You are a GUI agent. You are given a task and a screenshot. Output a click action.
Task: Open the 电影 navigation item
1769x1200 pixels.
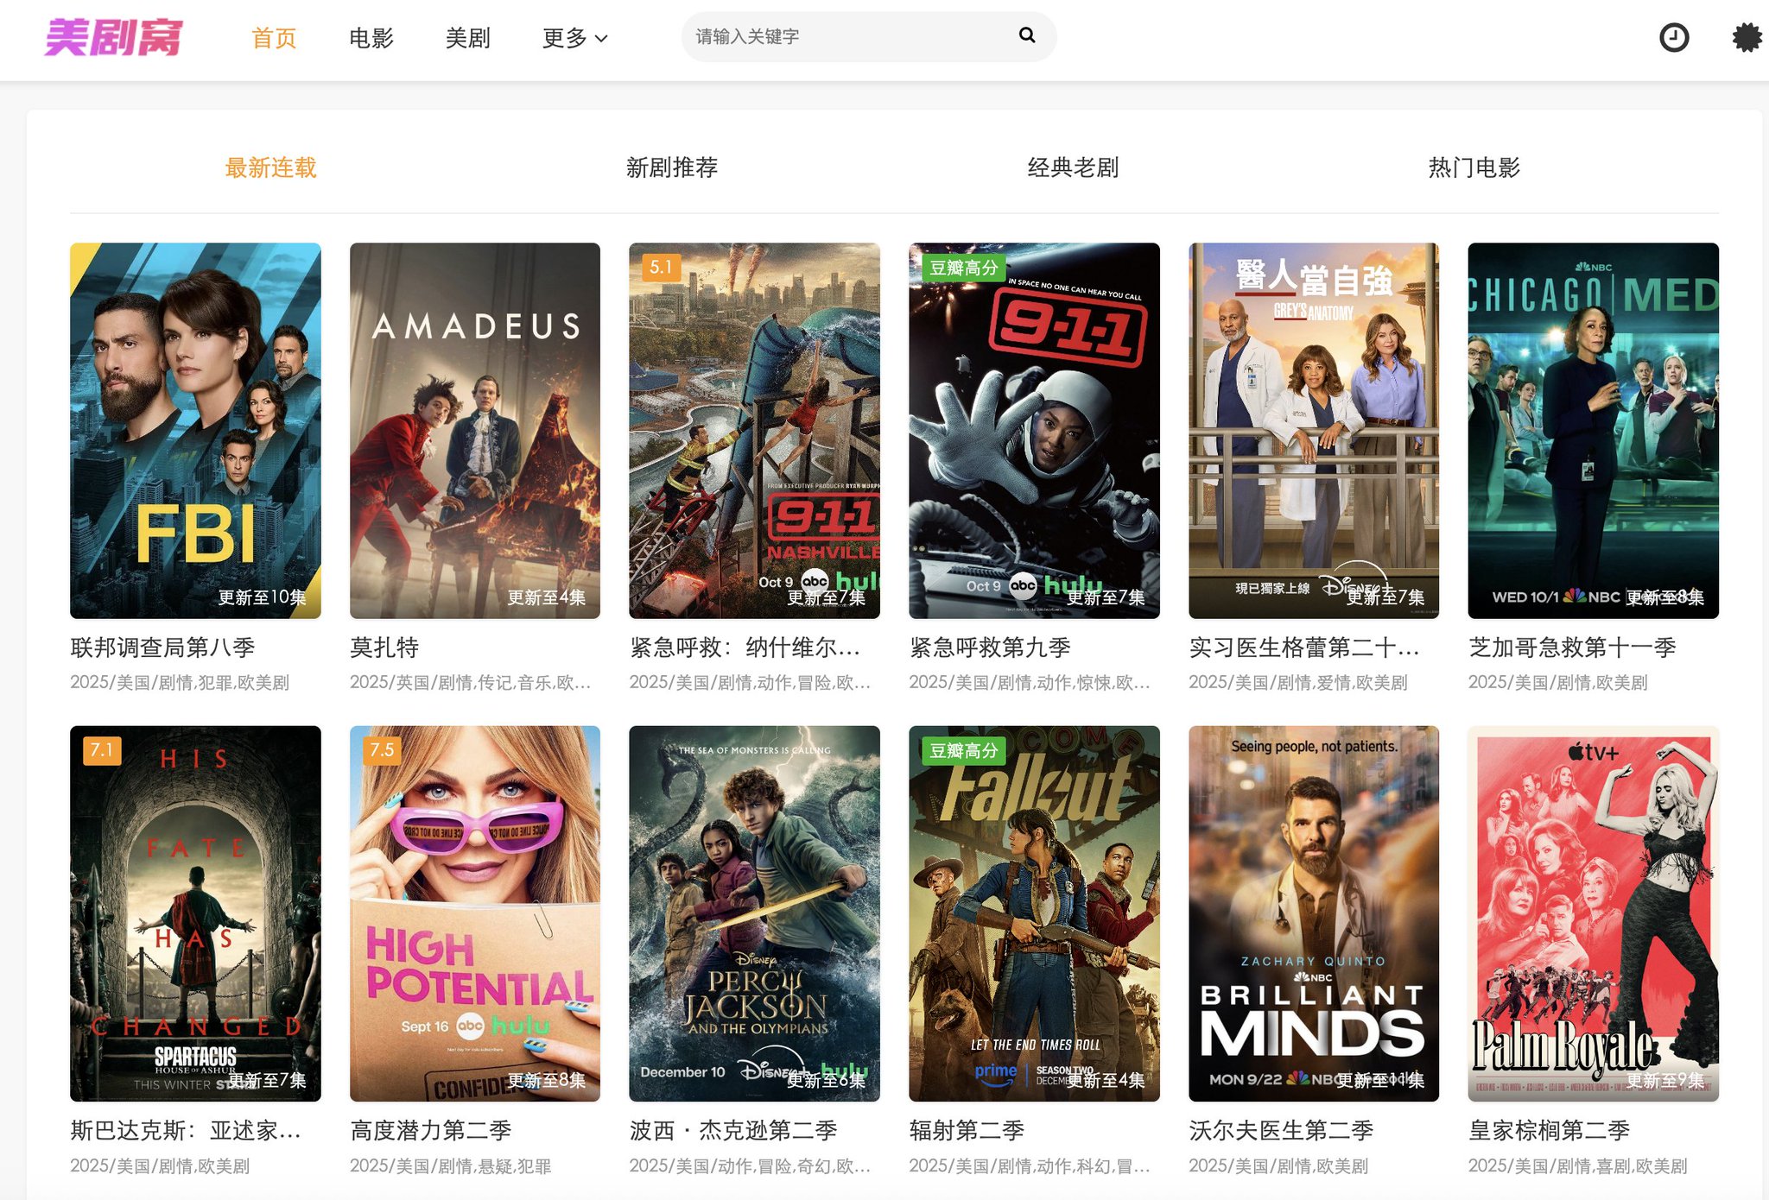371,38
